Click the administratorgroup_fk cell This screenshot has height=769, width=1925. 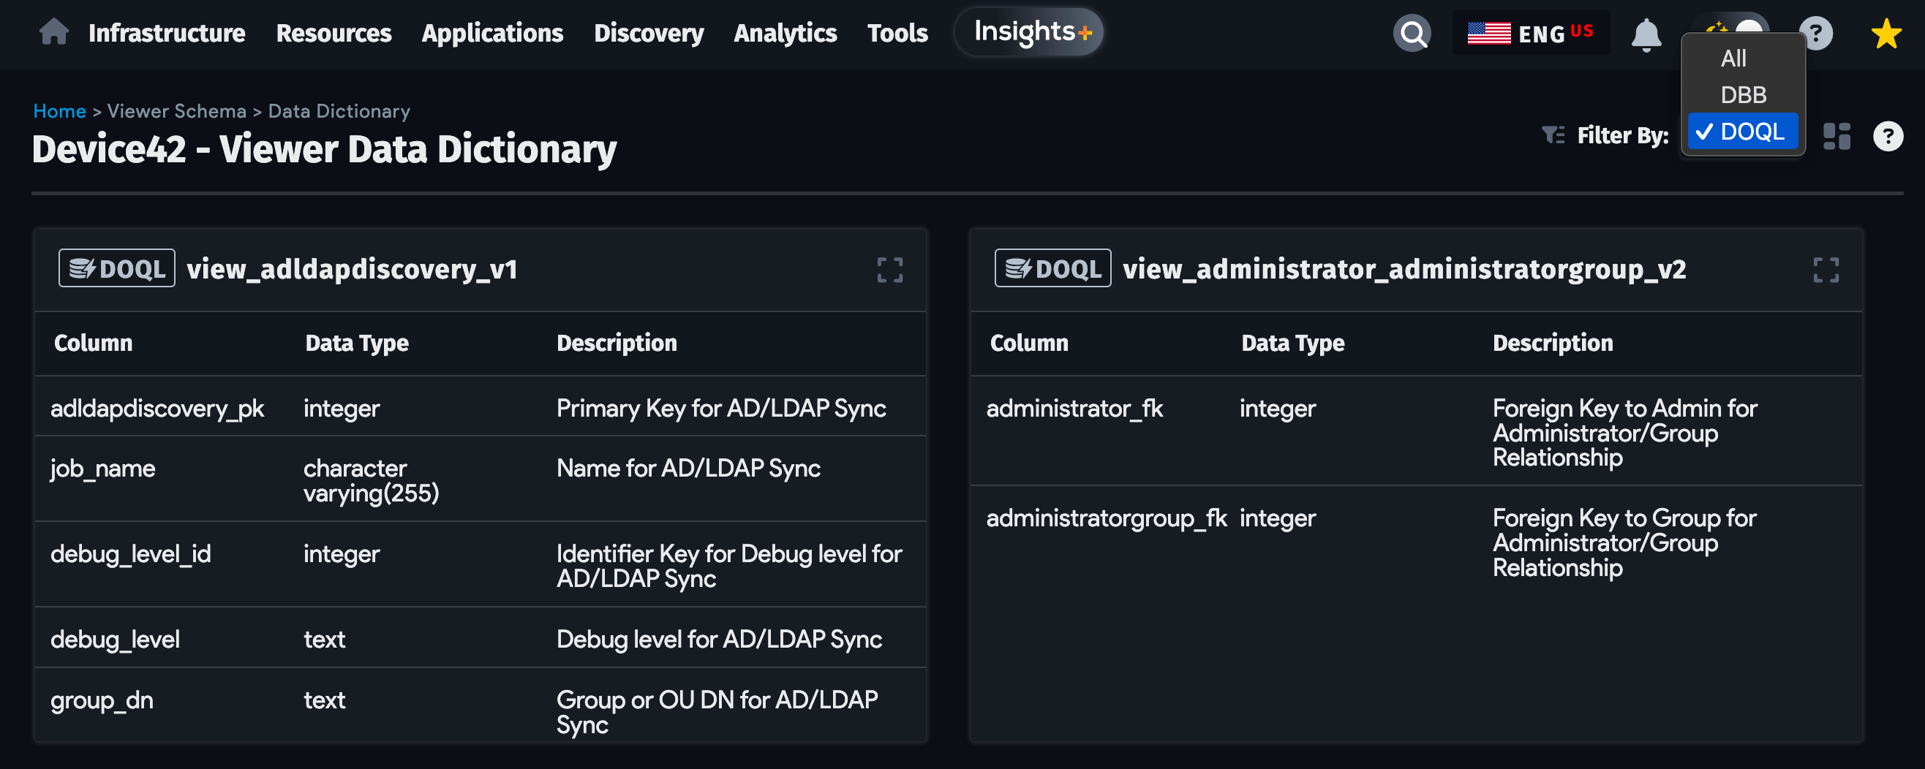click(1105, 518)
